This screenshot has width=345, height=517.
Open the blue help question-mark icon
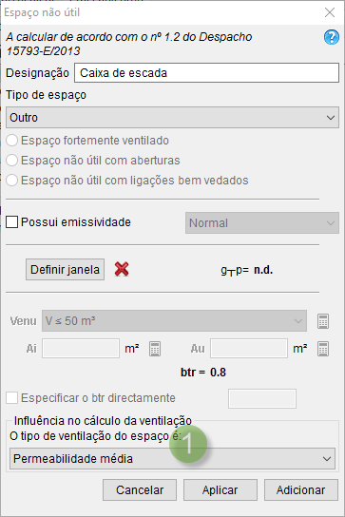(331, 37)
